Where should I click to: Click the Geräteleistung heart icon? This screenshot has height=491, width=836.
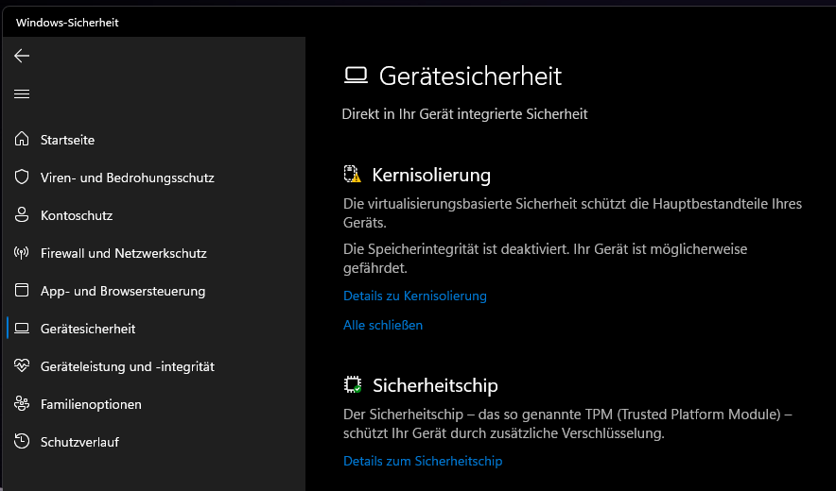22,366
